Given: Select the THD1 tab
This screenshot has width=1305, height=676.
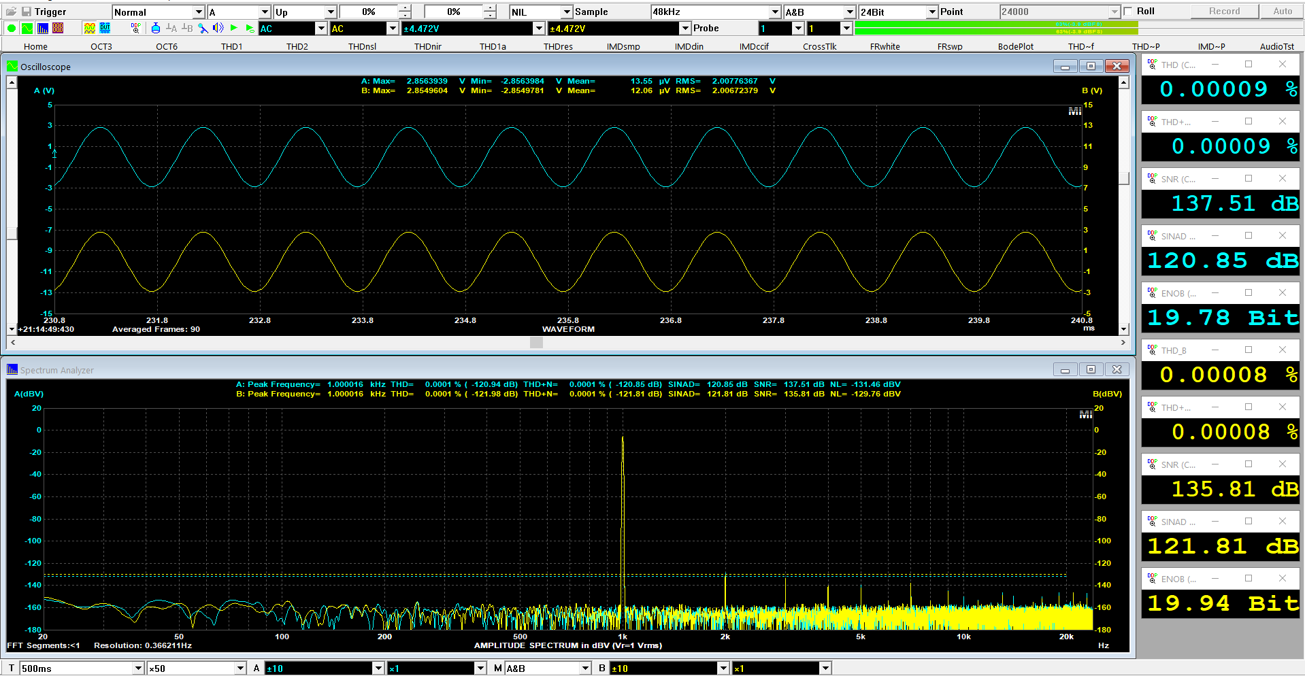Looking at the screenshot, I should tap(232, 46).
